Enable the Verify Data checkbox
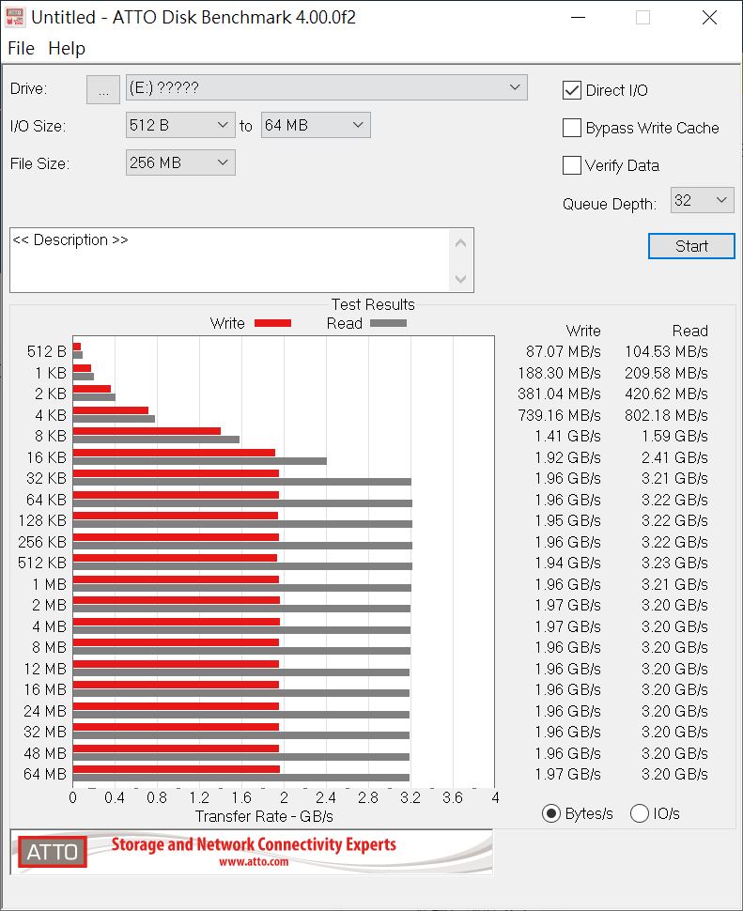Image resolution: width=743 pixels, height=911 pixels. (x=572, y=165)
